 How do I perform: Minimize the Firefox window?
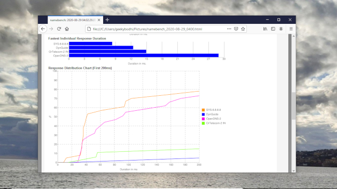[x=268, y=20]
